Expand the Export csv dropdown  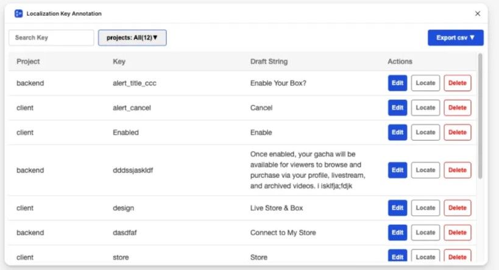(455, 38)
